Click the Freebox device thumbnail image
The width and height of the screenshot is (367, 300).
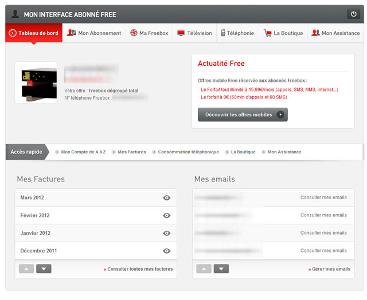(x=36, y=82)
